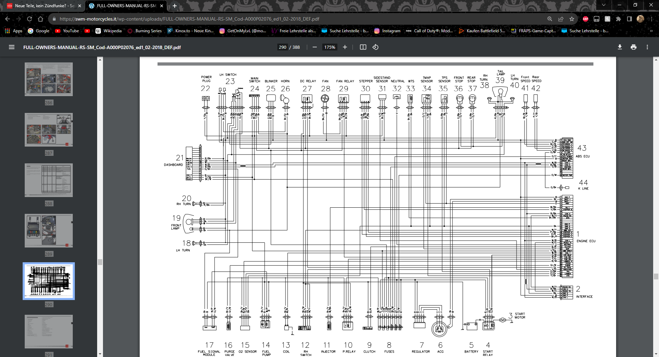Click the fit to page icon
This screenshot has height=357, width=659.
click(x=363, y=47)
